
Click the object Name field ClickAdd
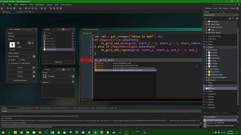(x=21, y=36)
